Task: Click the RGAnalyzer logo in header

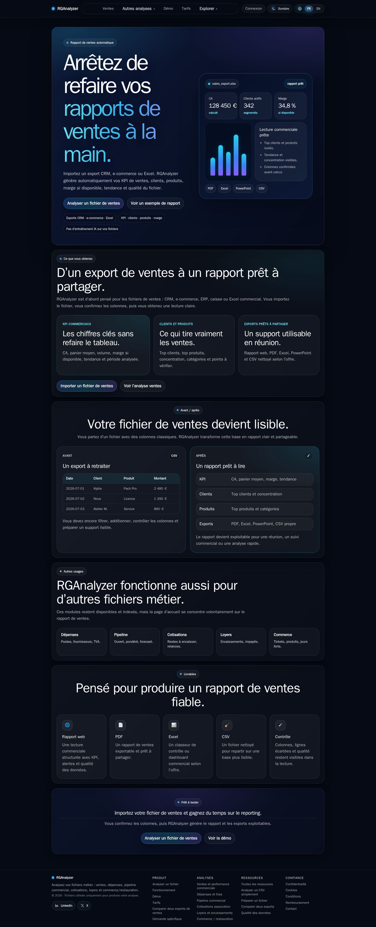Action: [x=65, y=9]
